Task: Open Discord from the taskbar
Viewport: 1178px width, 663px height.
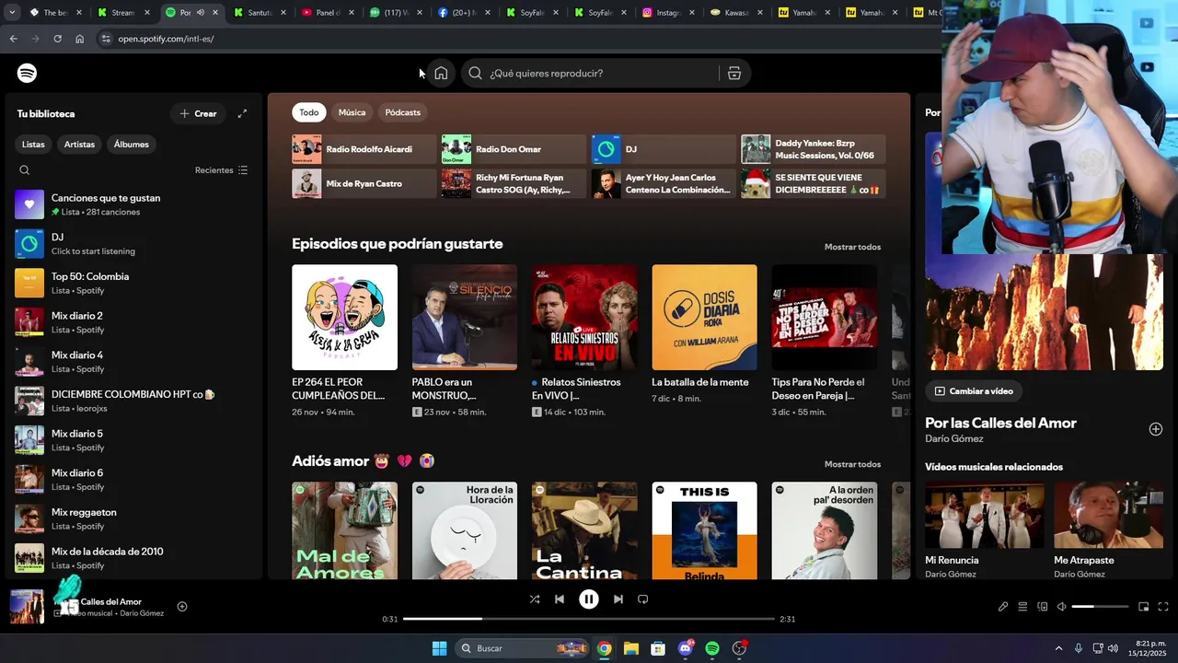Action: (686, 648)
